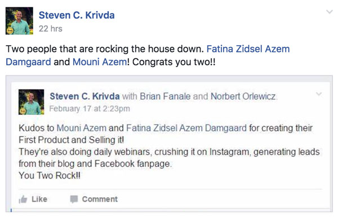Expand the shared post options chevron

(319, 94)
